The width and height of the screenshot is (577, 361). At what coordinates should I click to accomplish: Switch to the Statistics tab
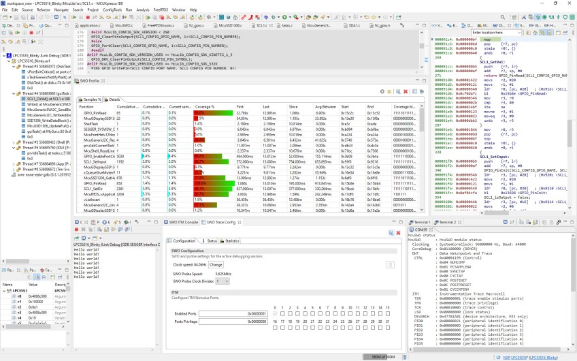point(231,241)
